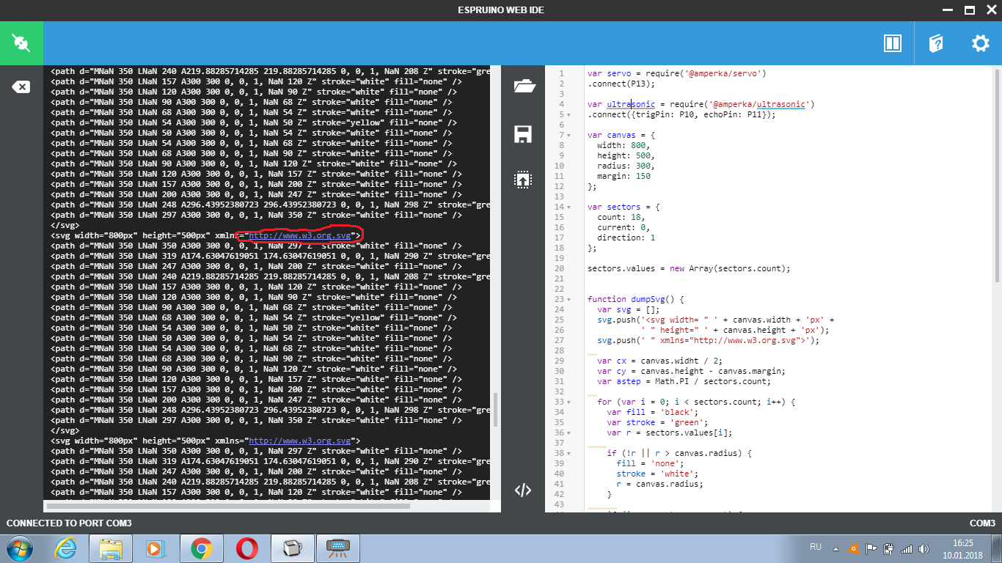Switch to Google Chrome in the taskbar

point(201,548)
